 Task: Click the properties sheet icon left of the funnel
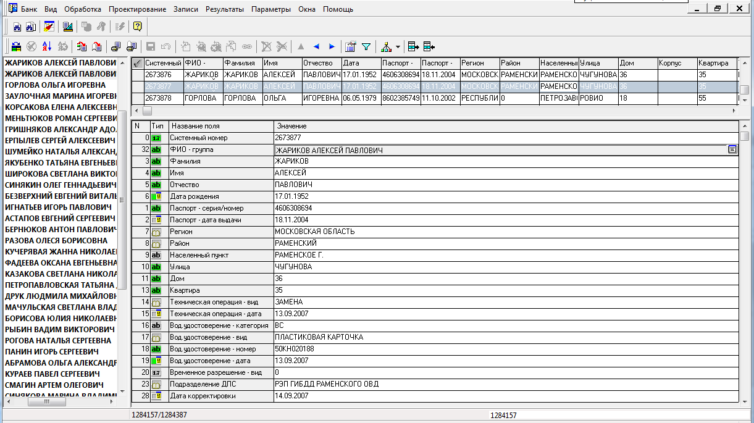[x=351, y=46]
